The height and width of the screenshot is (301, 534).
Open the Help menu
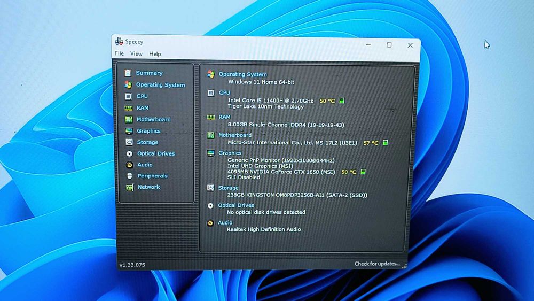point(155,54)
